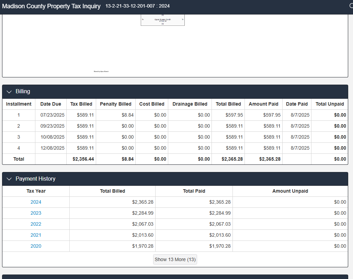The image size is (353, 279).
Task: Click the Total Unpaid column header in Billing
Action: pos(329,104)
